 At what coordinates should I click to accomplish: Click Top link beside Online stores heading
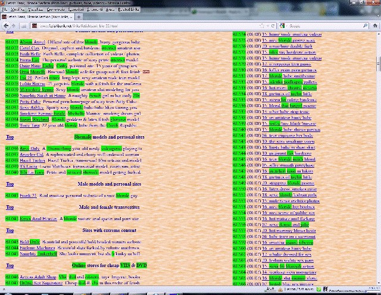(10, 265)
